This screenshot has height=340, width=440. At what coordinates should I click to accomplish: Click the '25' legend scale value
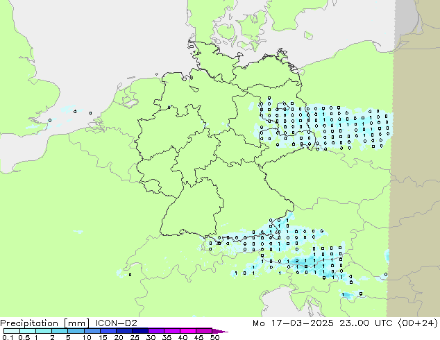coord(135,337)
